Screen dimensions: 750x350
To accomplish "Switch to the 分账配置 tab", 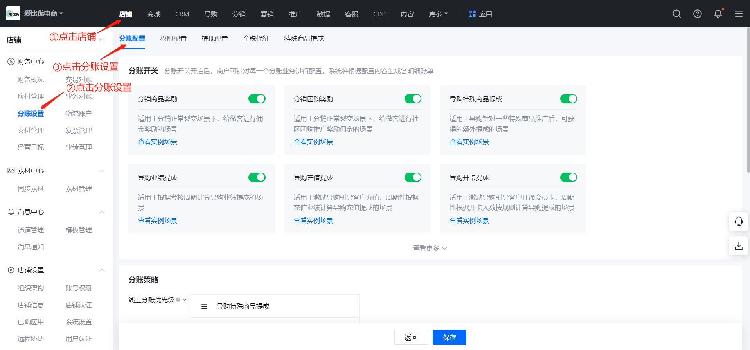I will tap(132, 38).
